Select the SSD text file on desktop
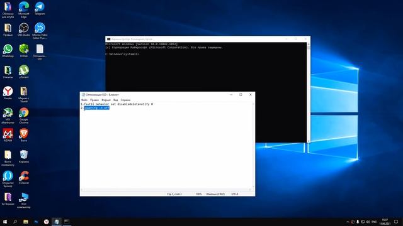403x226 pixels. click(40, 52)
